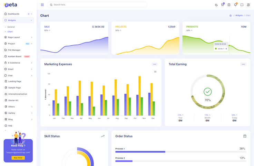Expand the Project chevron
Viewport: 254px width, 166px height.
pos(32,44)
